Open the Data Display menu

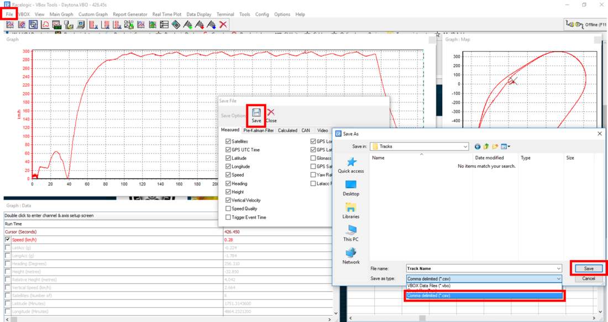tap(199, 14)
